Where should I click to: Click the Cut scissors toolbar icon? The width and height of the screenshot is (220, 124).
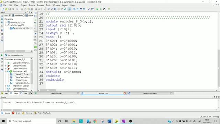coord(22,9)
